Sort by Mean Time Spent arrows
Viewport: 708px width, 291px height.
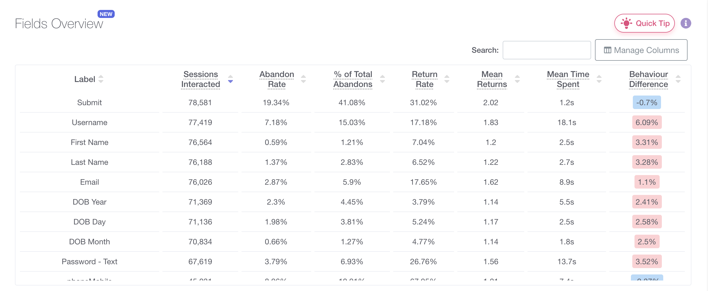coord(599,79)
